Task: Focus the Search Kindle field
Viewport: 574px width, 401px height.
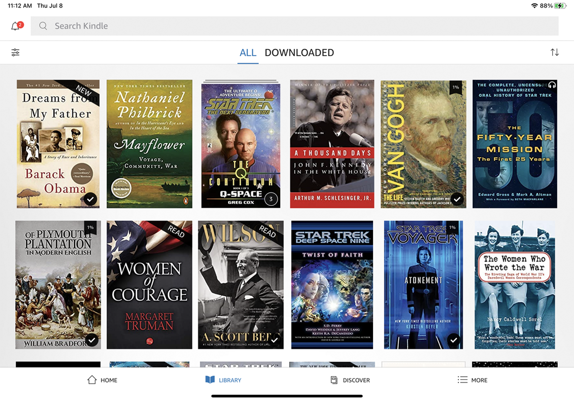Action: point(295,26)
